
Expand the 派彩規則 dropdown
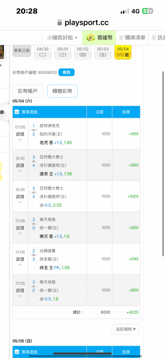click(x=126, y=329)
